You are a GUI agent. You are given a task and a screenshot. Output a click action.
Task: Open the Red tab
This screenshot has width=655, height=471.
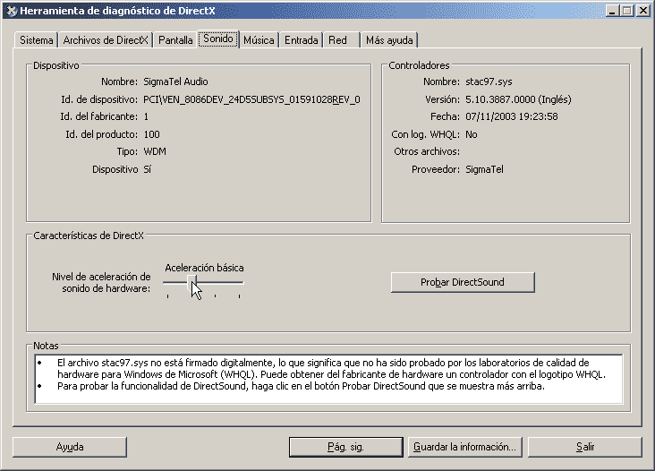(x=341, y=40)
